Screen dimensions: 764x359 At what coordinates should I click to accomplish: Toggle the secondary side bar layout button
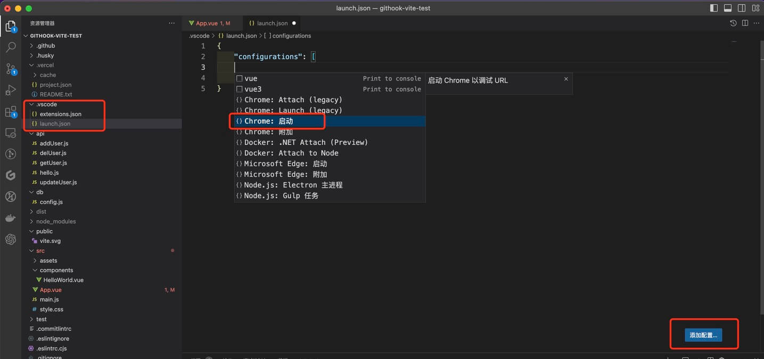tap(742, 8)
